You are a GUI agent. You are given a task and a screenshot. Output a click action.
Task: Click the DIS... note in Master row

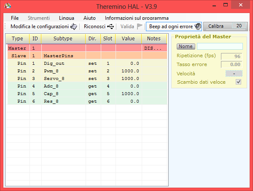pyautogui.click(x=153, y=48)
